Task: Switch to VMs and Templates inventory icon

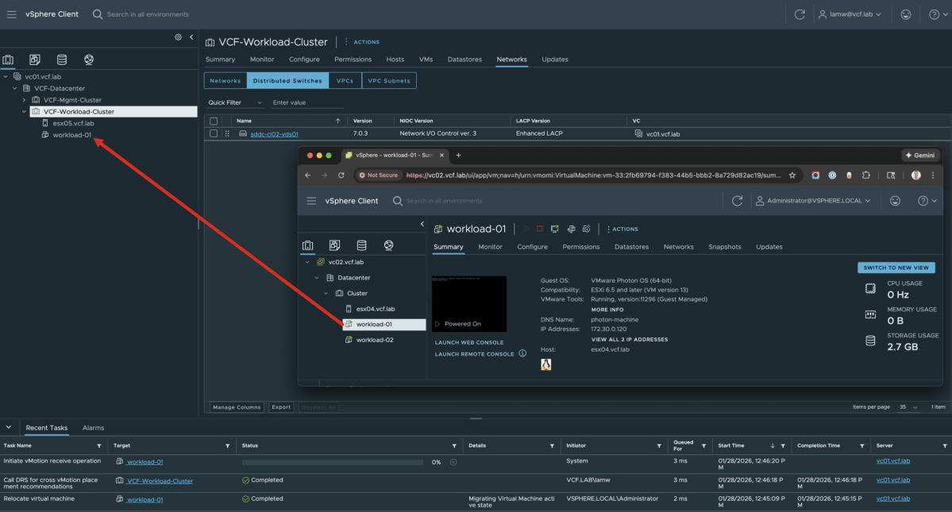Action: [35, 60]
